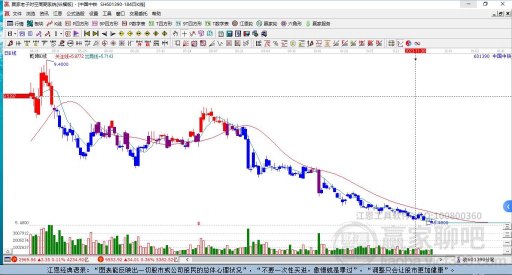Open the 帮助 menu
The width and height of the screenshot is (512, 275).
click(156, 13)
